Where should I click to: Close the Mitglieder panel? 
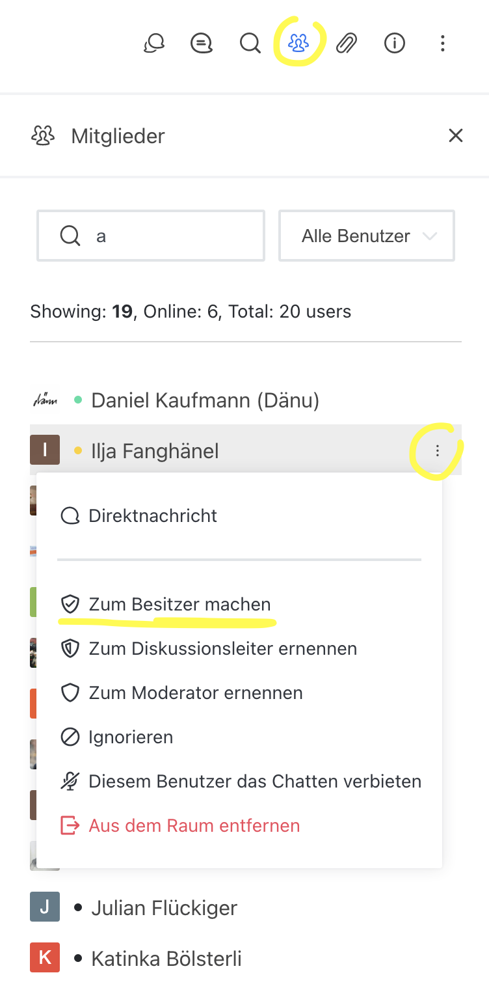tap(456, 135)
